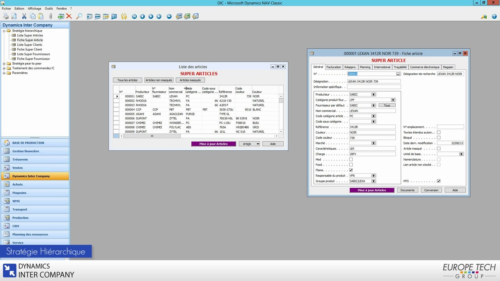Click the BASE DE PRODUCTION sidebar icon

(x=6, y=143)
